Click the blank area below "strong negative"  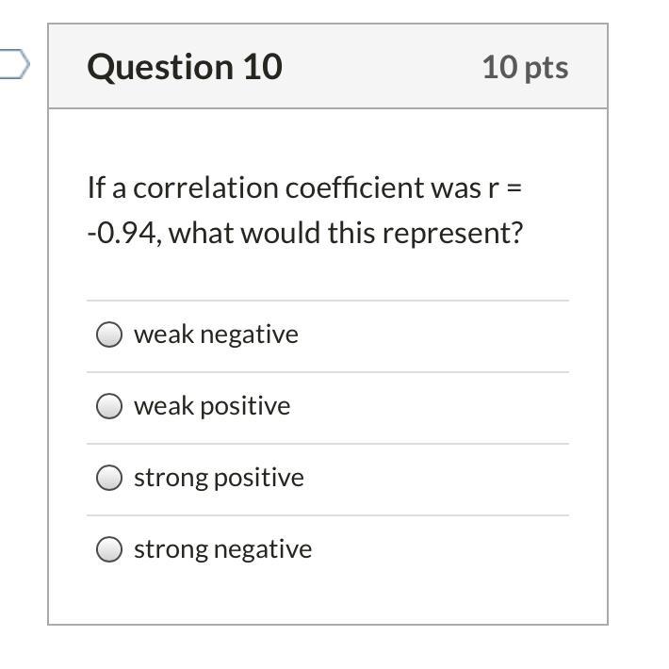(328, 596)
